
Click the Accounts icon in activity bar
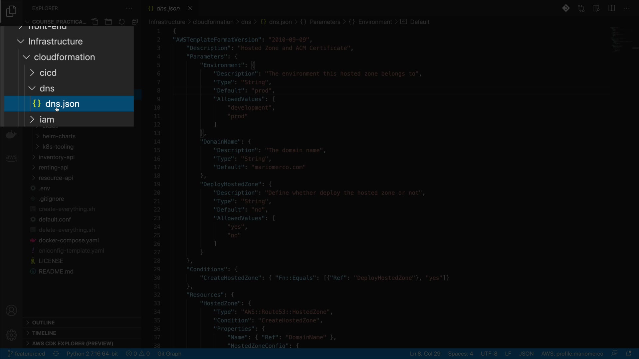(11, 311)
